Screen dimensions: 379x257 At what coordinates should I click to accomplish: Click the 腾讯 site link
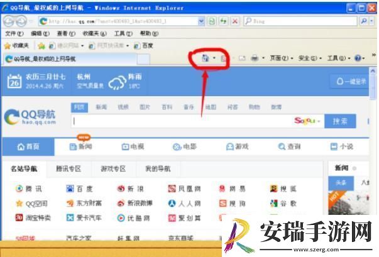(x=29, y=189)
